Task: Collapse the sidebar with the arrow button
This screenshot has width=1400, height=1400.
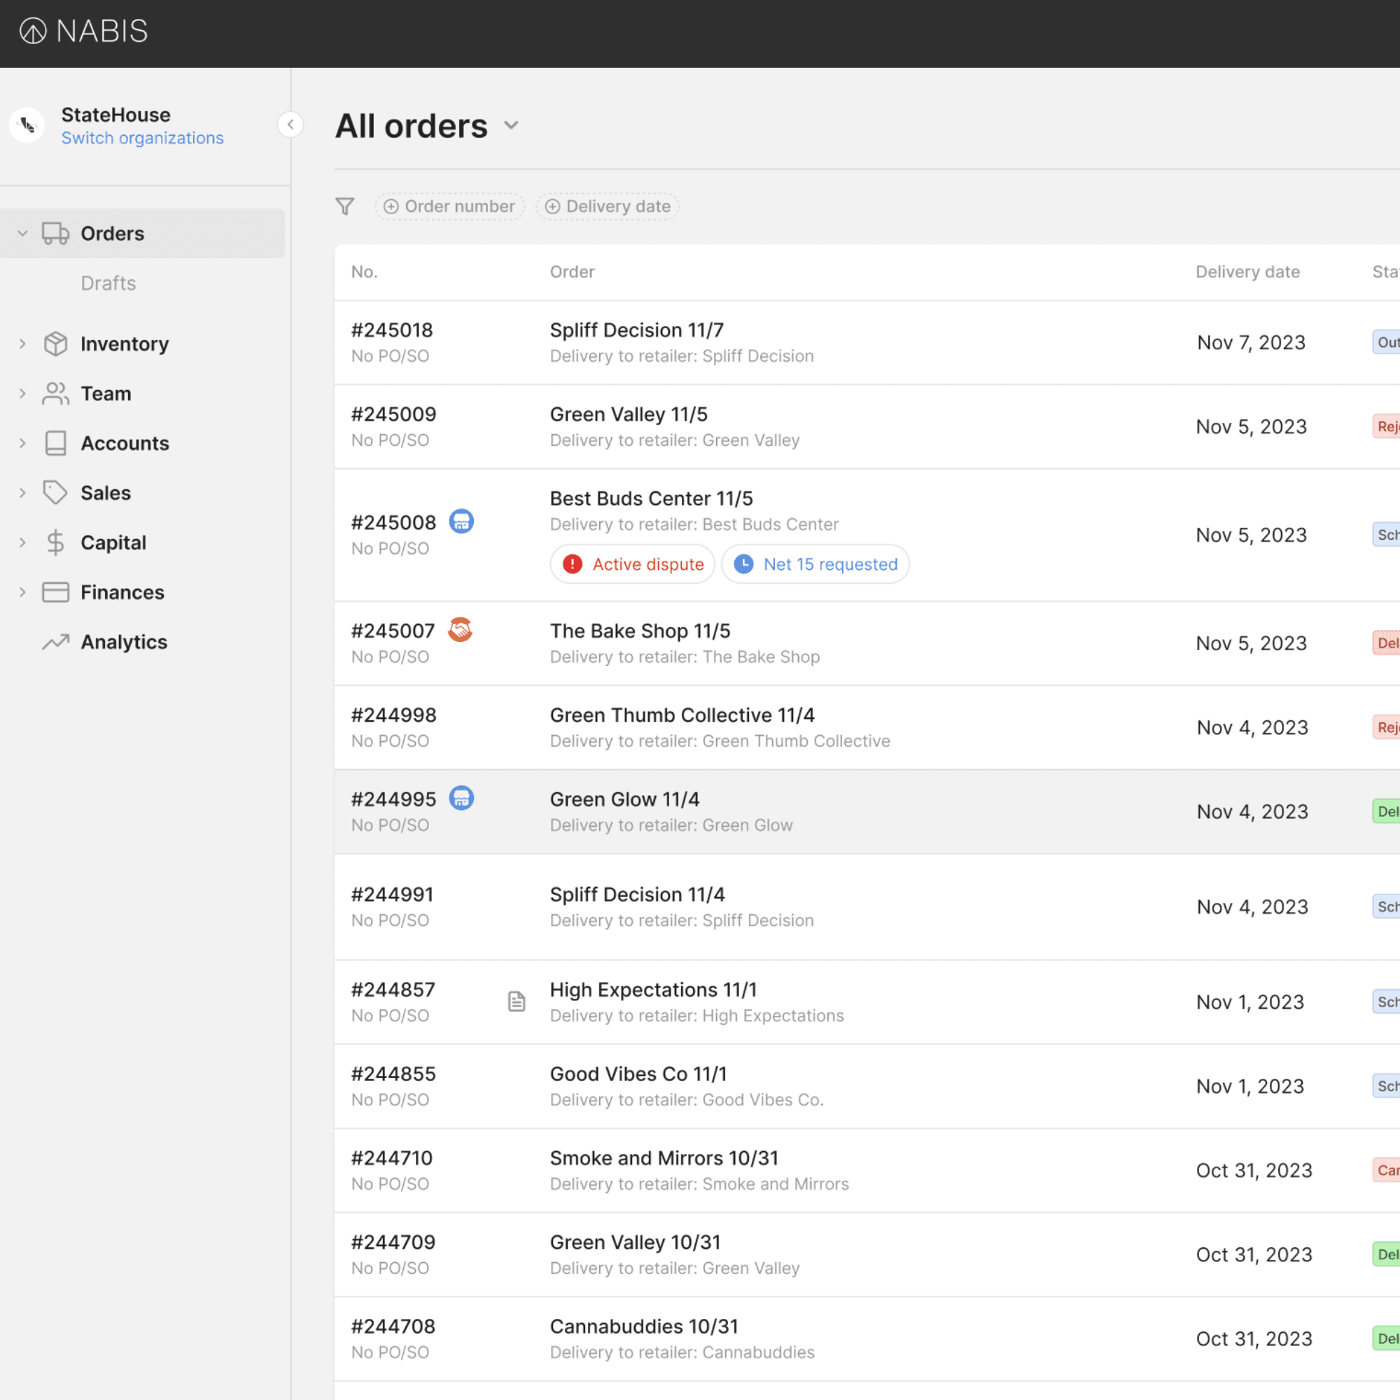Action: pyautogui.click(x=290, y=125)
